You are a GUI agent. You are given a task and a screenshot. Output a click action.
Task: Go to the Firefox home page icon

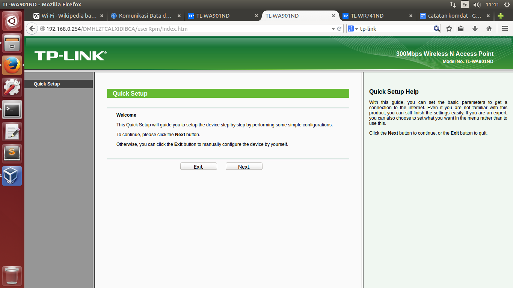coord(489,28)
